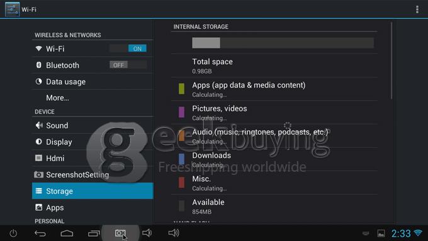428x241 pixels.
Task: Open Display settings
Action: pyautogui.click(x=93, y=142)
